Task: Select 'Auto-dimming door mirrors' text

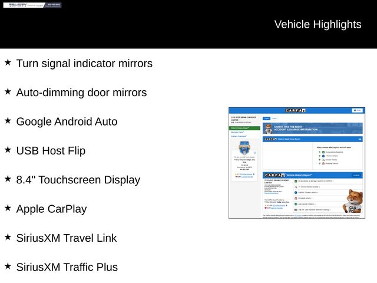Action: click(x=81, y=93)
